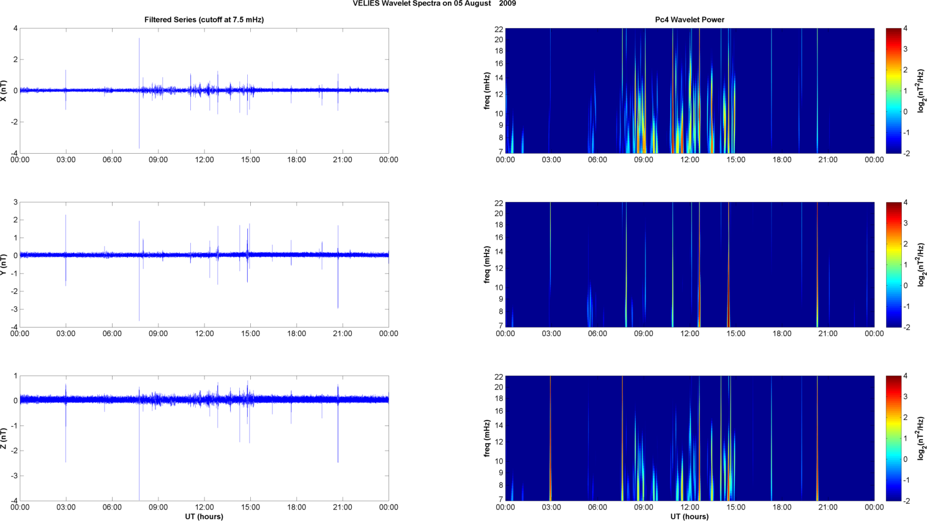Click "freq (mHz)" label of middle wavelet panel

tap(487, 264)
